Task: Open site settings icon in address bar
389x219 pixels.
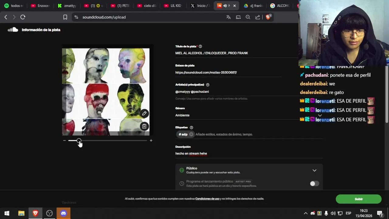Action: pos(76,17)
